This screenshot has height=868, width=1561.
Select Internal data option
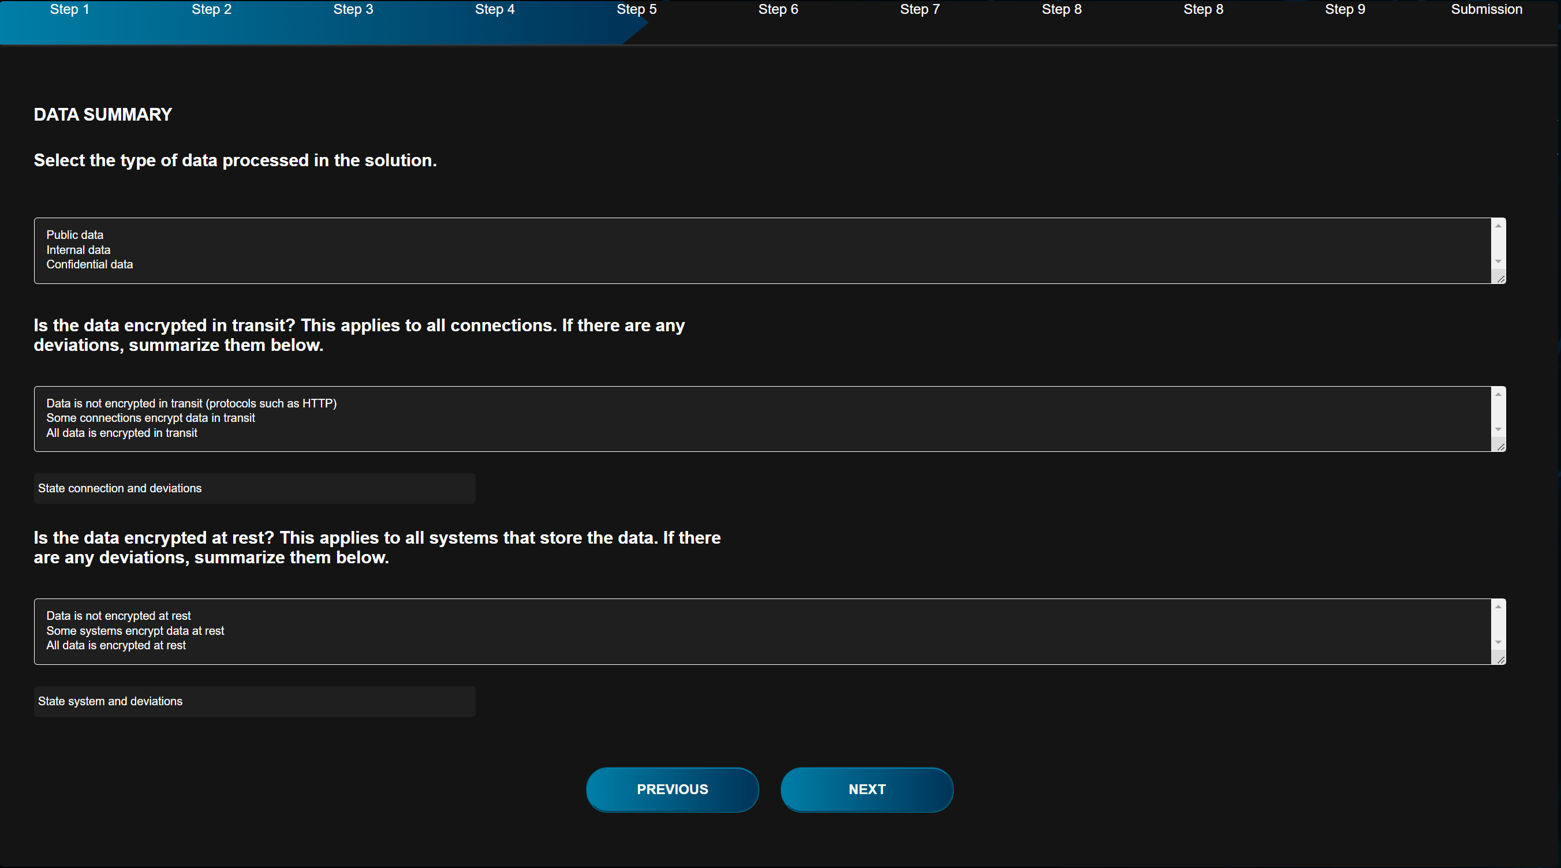[763, 249]
